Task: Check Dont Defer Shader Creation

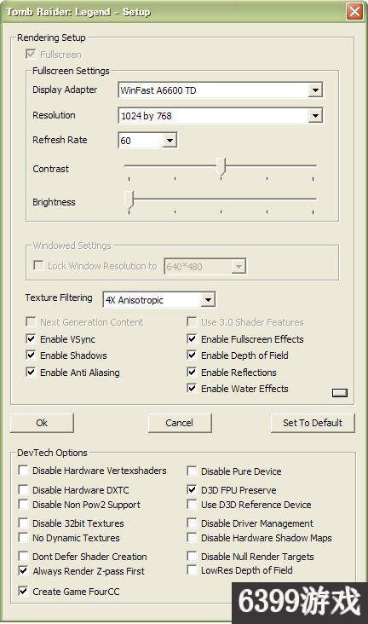Action: [23, 556]
